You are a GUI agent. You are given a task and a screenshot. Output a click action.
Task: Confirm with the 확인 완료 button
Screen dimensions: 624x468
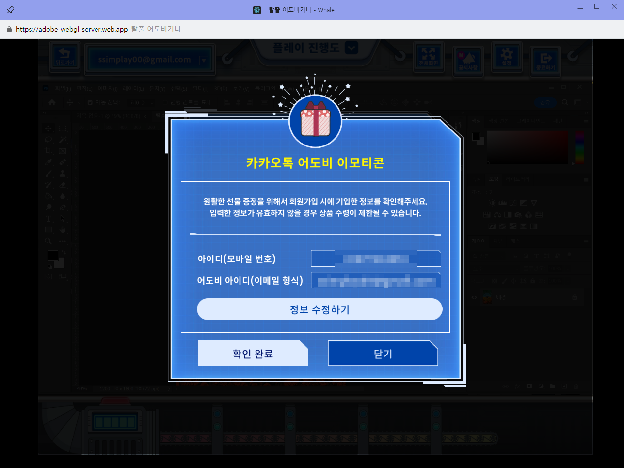click(x=253, y=354)
